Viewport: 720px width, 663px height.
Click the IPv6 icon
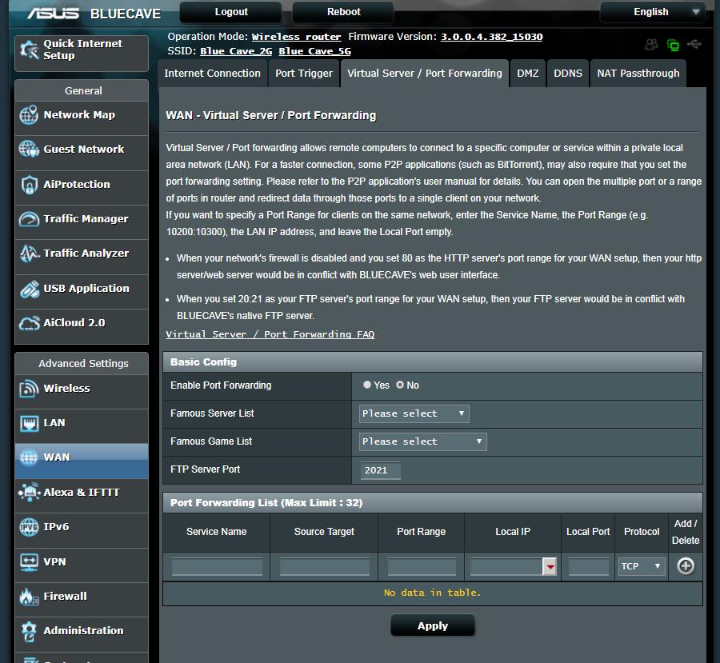(x=29, y=526)
